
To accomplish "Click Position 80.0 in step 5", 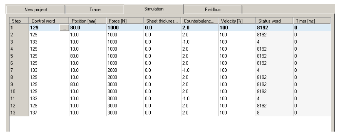I will tap(88, 56).
